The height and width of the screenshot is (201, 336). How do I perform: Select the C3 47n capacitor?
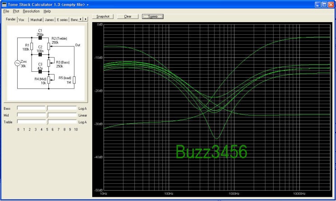point(40,71)
